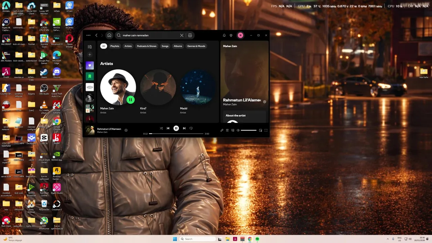This screenshot has width=432, height=243.
Task: Select Steam desktop shortcut
Action: click(x=44, y=73)
